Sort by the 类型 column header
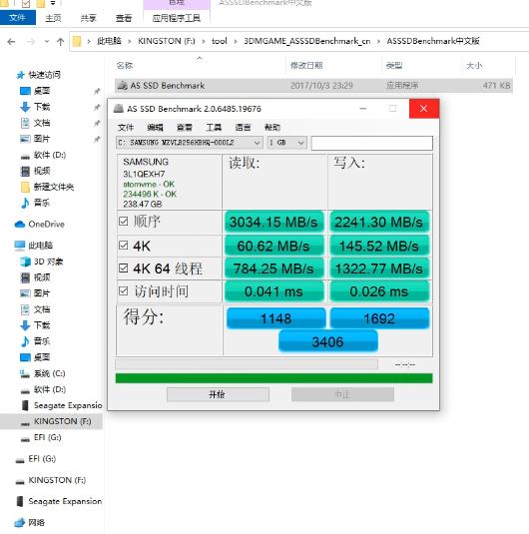The image size is (529, 534). (x=394, y=66)
